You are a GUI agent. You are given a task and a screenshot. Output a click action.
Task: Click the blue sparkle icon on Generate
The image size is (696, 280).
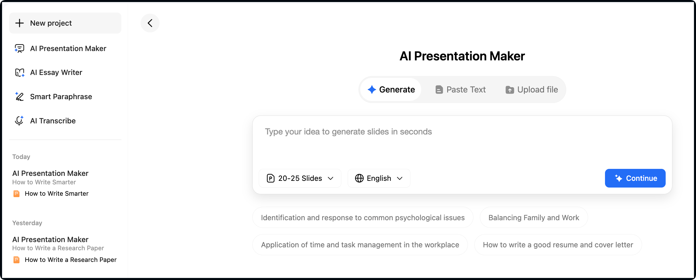pyautogui.click(x=372, y=90)
